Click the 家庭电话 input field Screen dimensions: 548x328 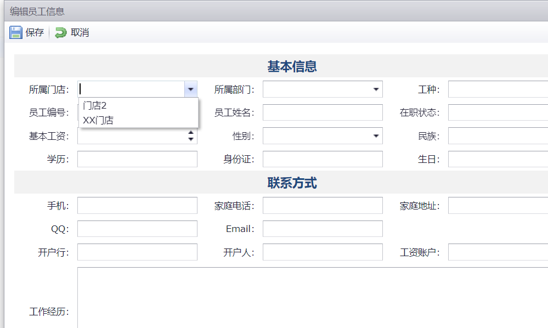click(x=323, y=205)
